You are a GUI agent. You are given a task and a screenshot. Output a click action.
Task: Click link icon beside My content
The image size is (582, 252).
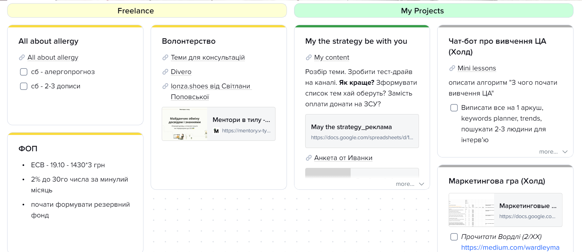309,58
